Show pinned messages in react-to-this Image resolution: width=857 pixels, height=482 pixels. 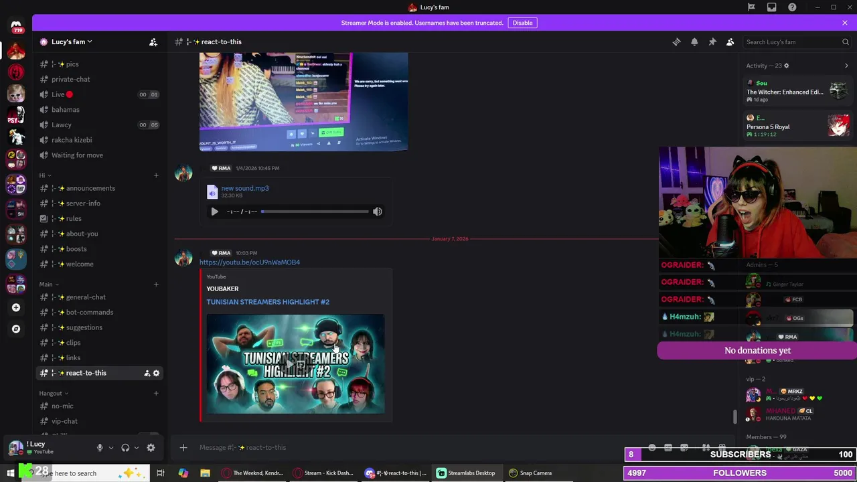(712, 42)
